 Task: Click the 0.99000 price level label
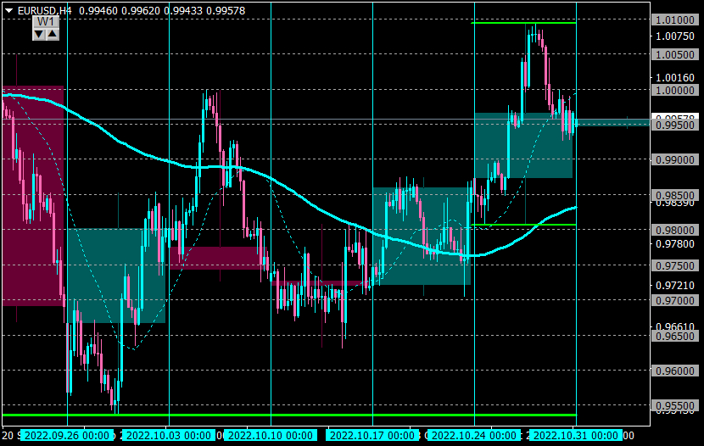coord(675,159)
